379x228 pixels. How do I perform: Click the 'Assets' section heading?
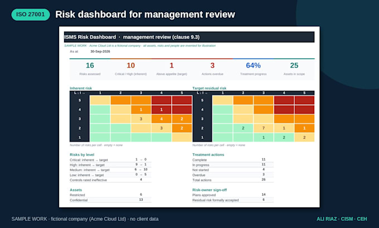[76, 190]
